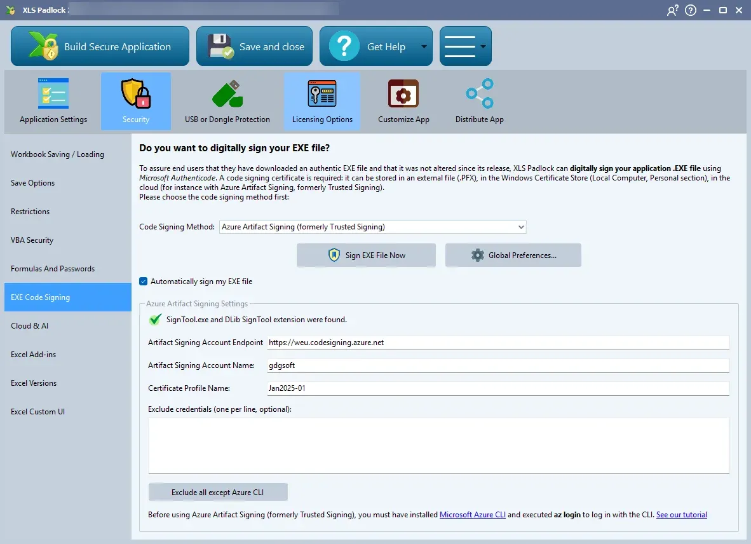
Task: Open the USB or Dongle Protection icon
Action: (227, 93)
